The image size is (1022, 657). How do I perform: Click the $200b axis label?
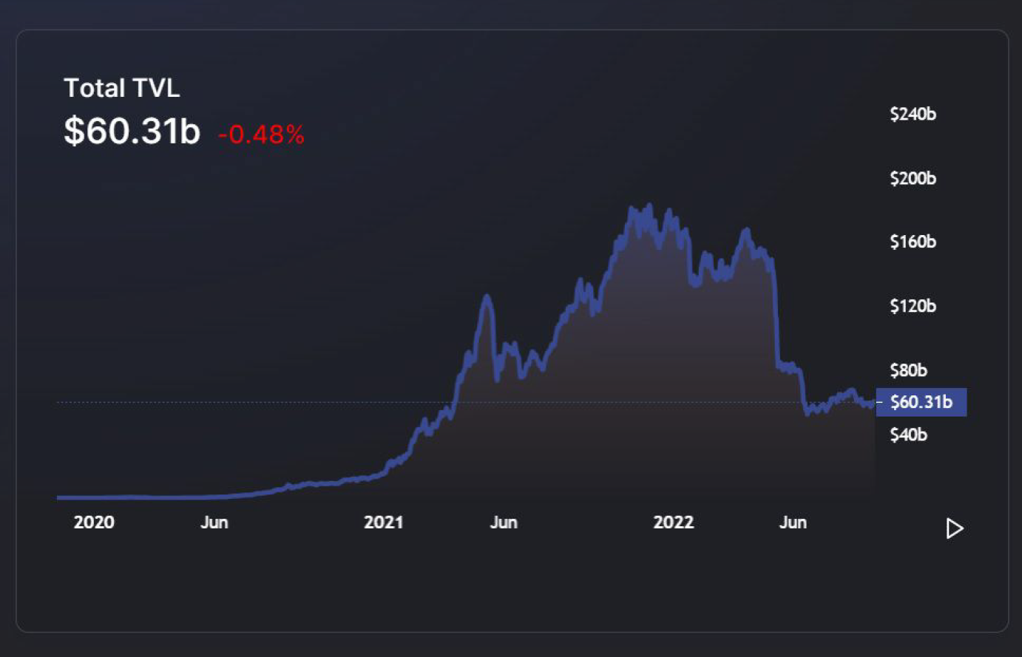(x=913, y=178)
